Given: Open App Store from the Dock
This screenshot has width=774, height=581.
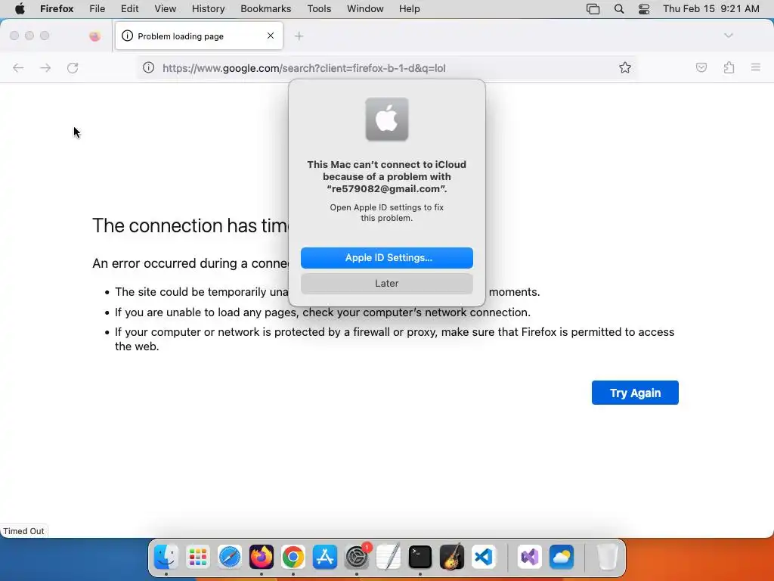Looking at the screenshot, I should (x=325, y=557).
